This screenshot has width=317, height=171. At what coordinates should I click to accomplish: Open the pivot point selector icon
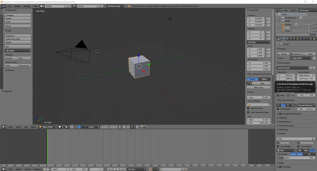(x=67, y=127)
